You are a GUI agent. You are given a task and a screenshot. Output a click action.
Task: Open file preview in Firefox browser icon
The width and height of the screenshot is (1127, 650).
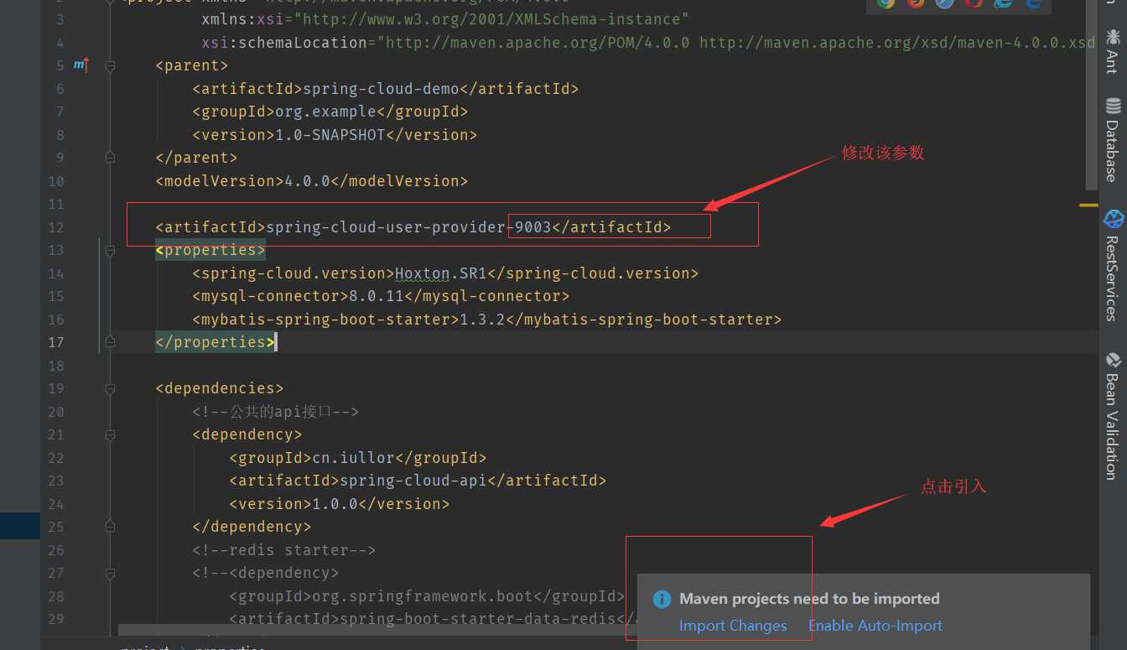[916, 4]
